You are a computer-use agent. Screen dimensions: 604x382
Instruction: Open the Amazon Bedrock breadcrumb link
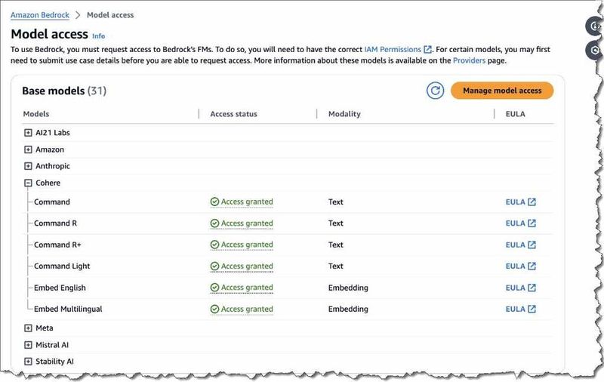pyautogui.click(x=40, y=15)
